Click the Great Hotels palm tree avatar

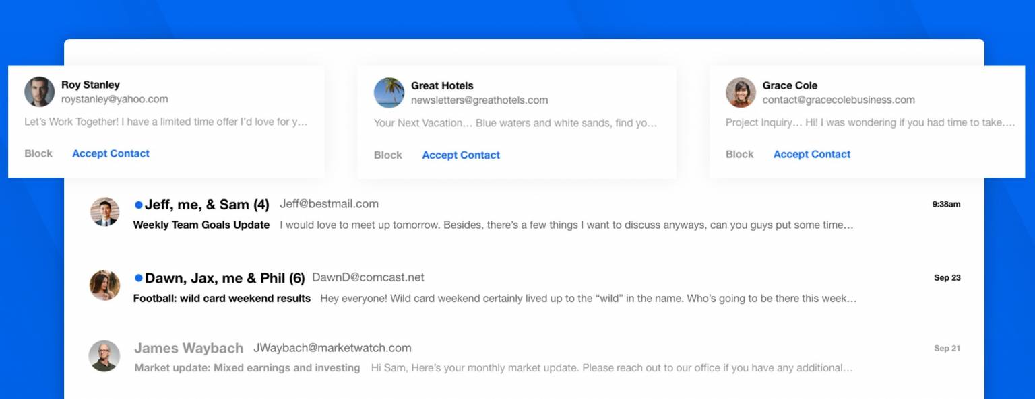389,92
